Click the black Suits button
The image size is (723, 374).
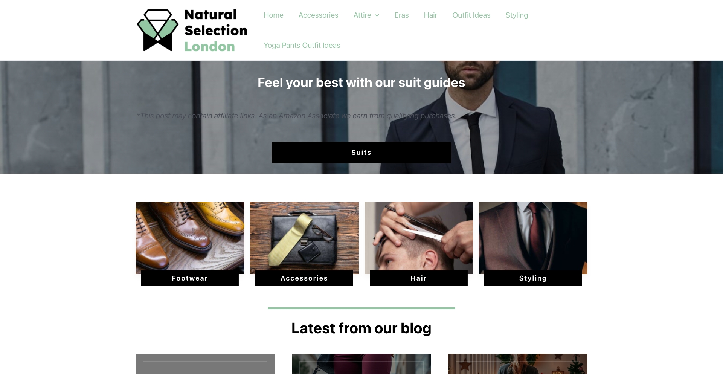coord(361,153)
